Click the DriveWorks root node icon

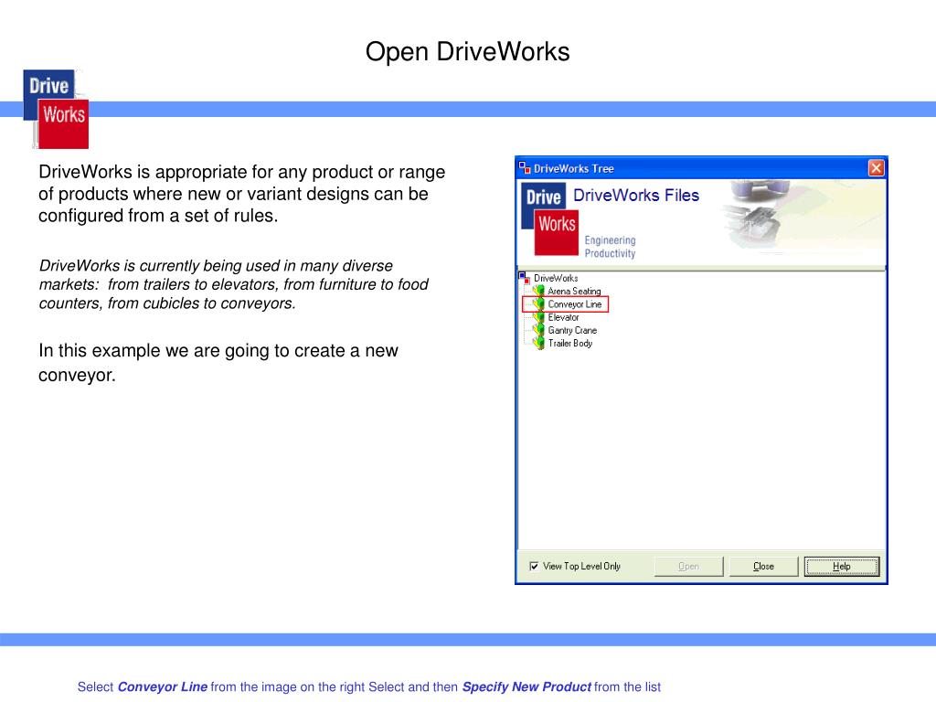tap(525, 278)
